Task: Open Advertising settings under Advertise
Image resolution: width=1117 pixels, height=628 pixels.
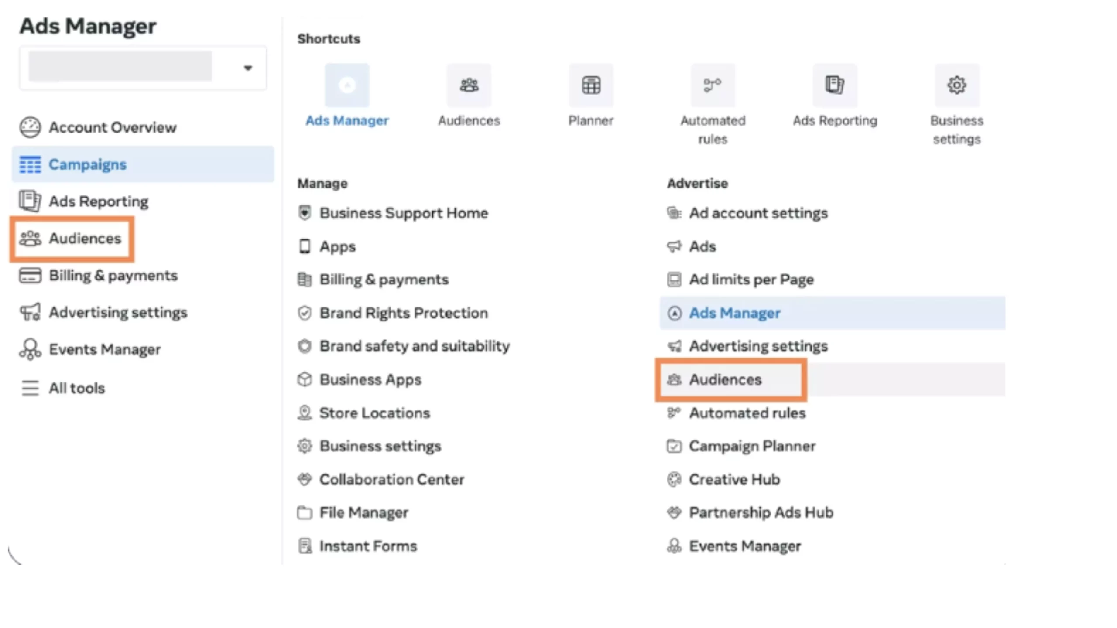Action: click(x=758, y=346)
